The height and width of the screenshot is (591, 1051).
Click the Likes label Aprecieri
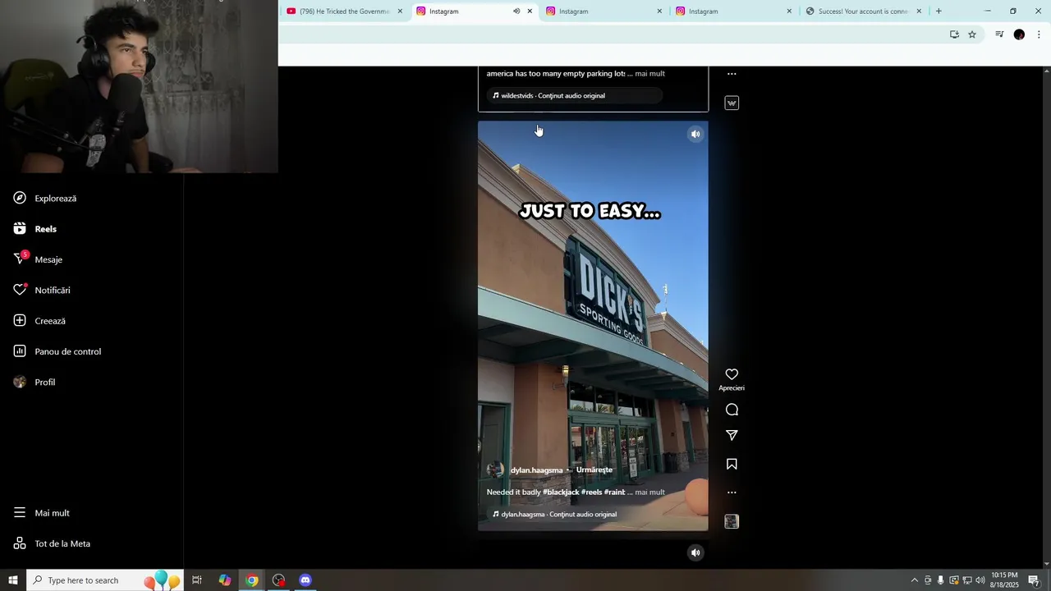732,388
